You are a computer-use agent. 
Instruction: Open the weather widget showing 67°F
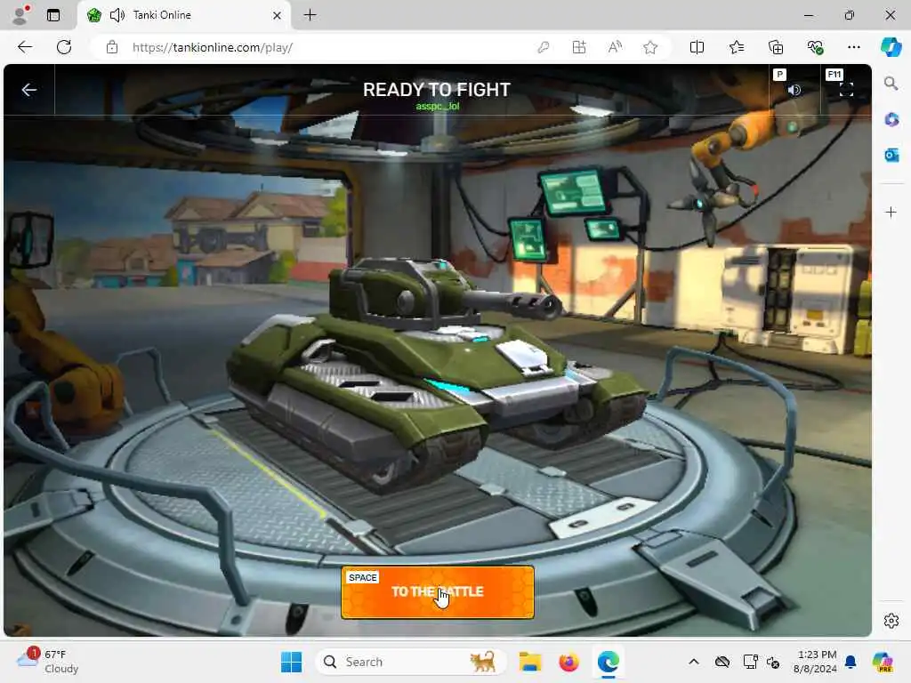coord(48,662)
